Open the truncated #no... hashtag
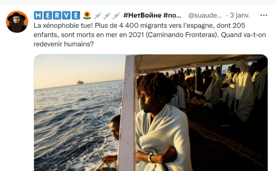The image size is (277, 171). point(172,15)
